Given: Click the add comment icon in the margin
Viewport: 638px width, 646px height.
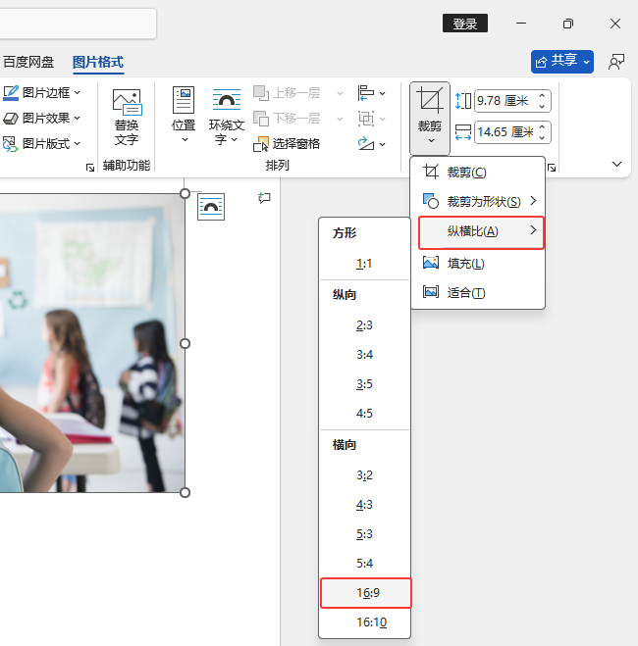Looking at the screenshot, I should click(x=264, y=198).
